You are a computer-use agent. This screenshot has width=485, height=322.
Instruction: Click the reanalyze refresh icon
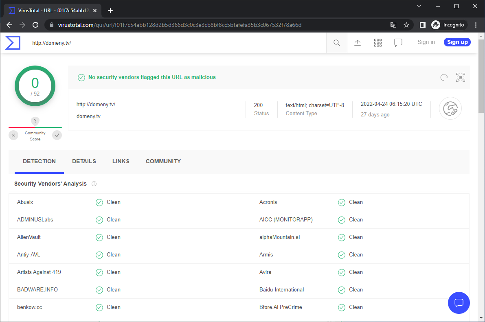click(444, 77)
